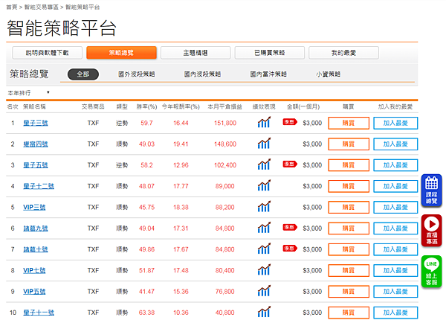Open performance chart for 量子十二號
Screen dimensions: 446x323
point(264,186)
